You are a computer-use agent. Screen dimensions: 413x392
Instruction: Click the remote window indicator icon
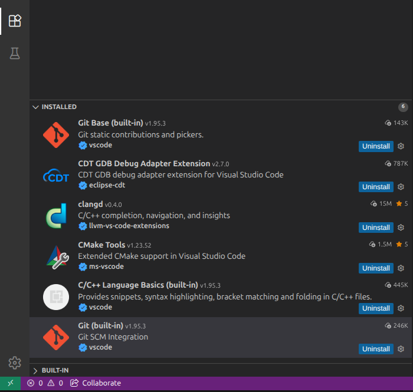tap(10, 383)
